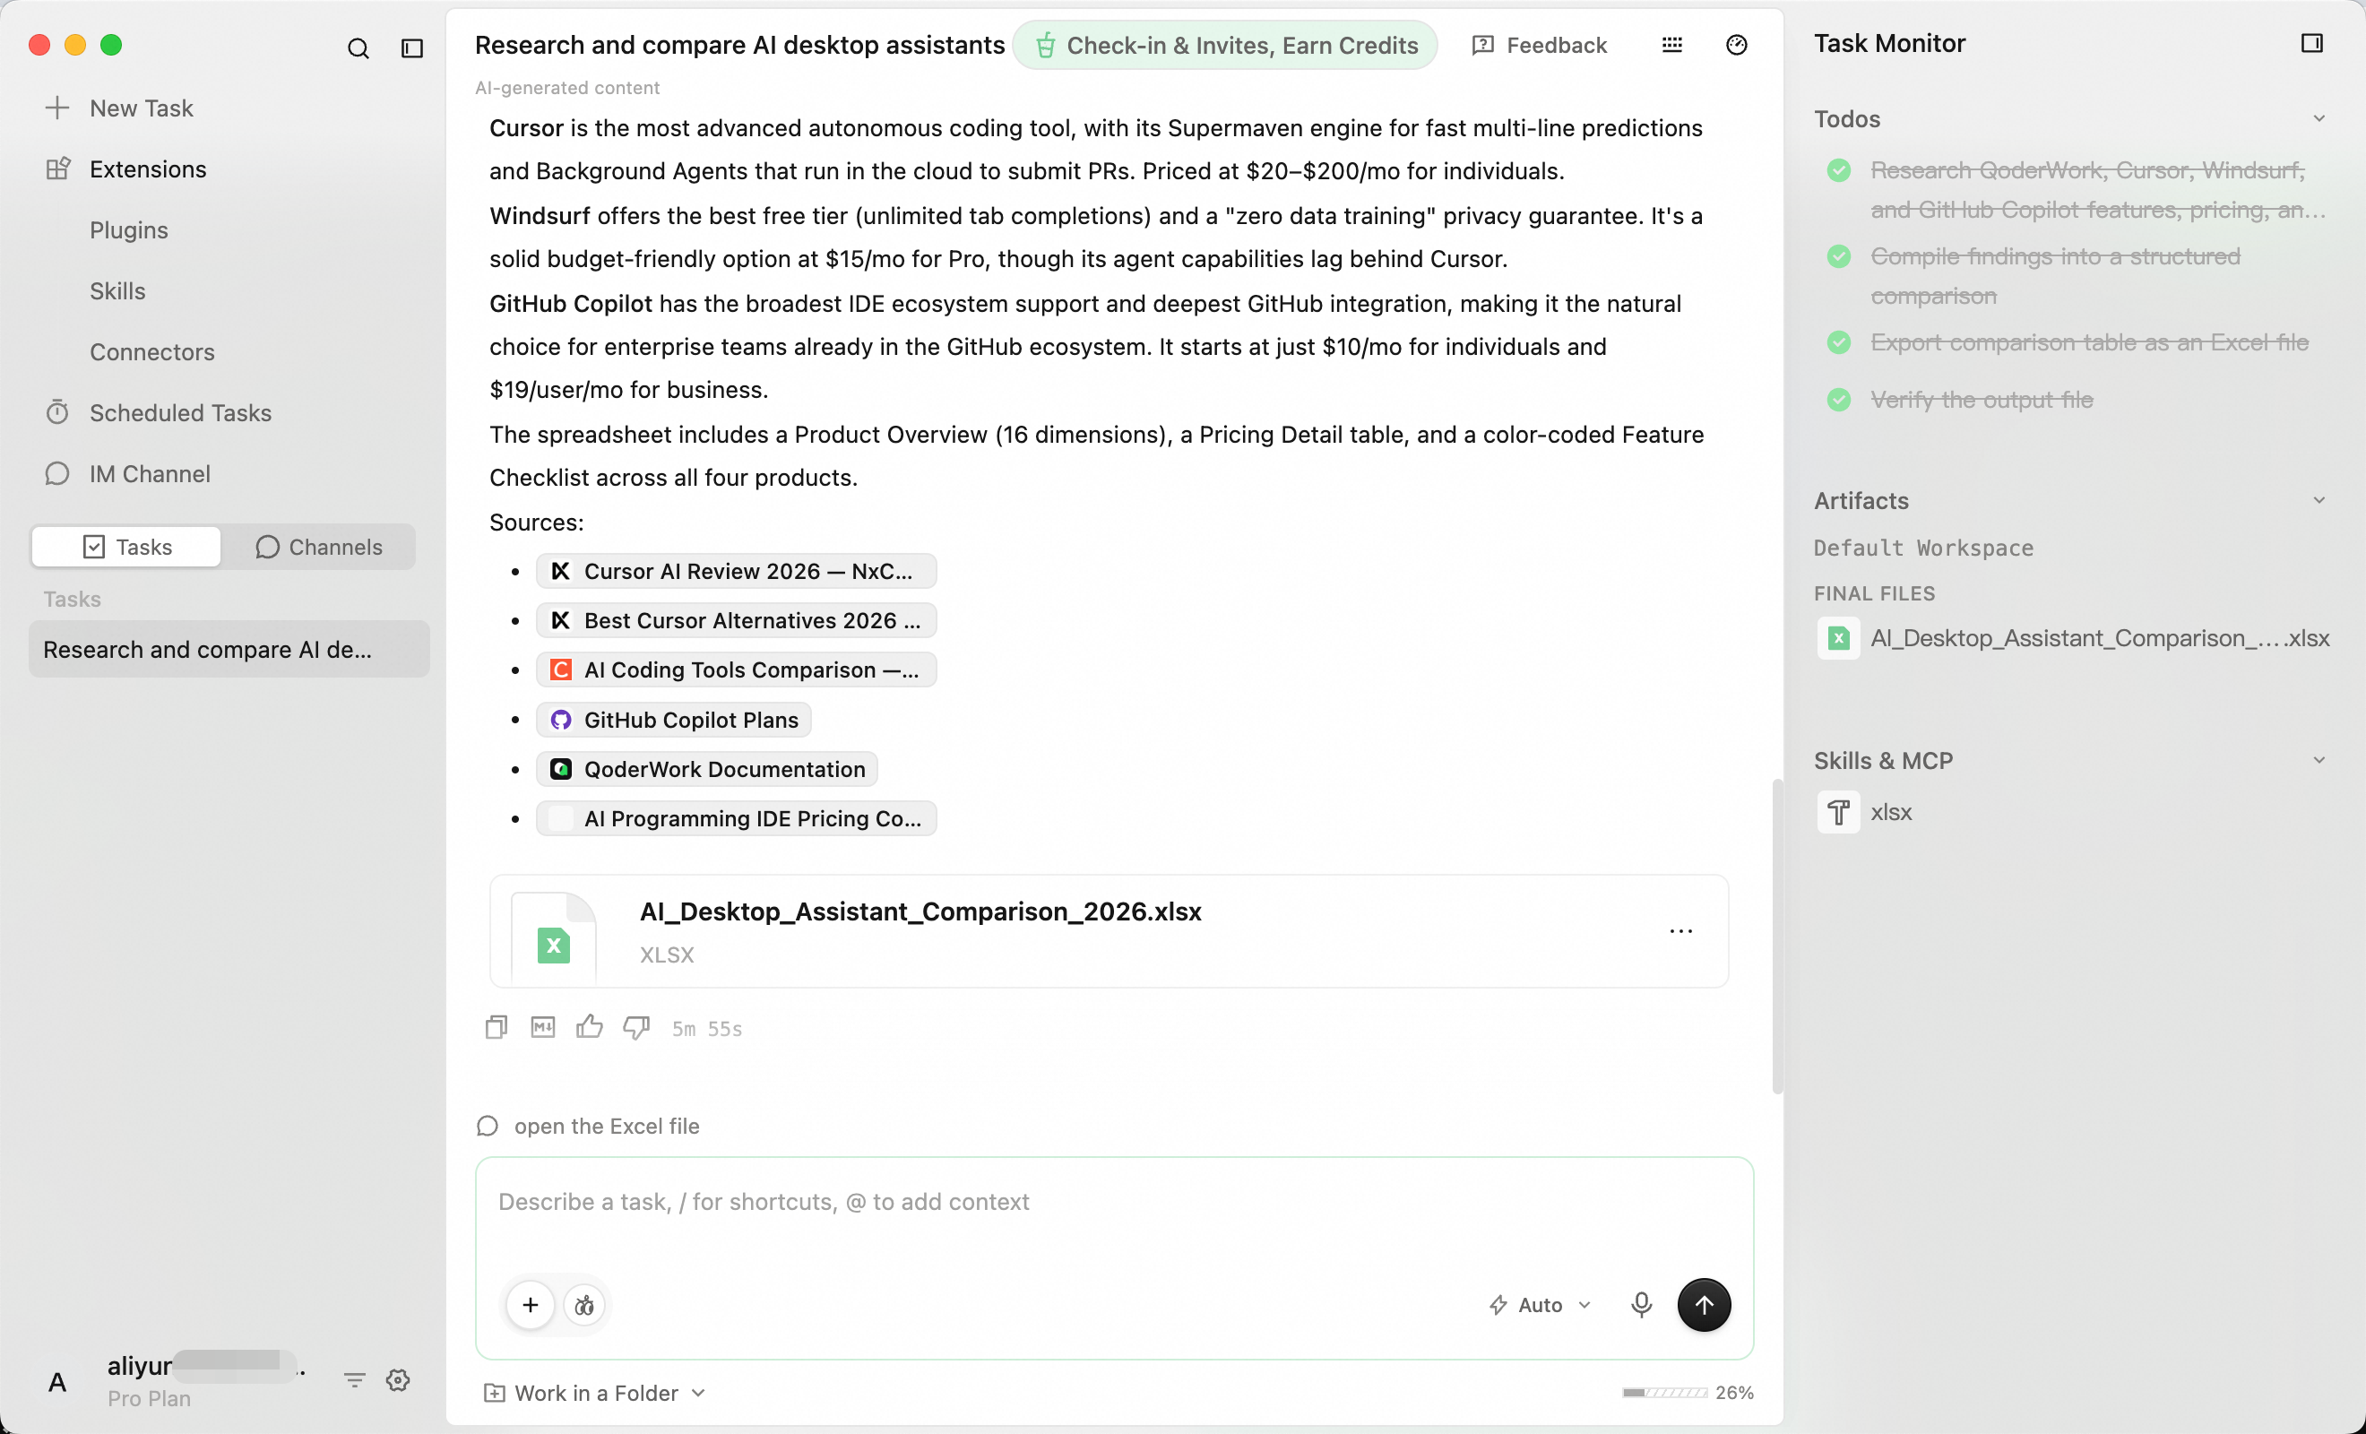Open the Auto model dropdown
The height and width of the screenshot is (1434, 2366).
coord(1541,1304)
